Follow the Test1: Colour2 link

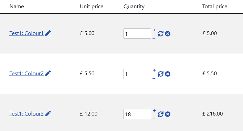coord(27,74)
